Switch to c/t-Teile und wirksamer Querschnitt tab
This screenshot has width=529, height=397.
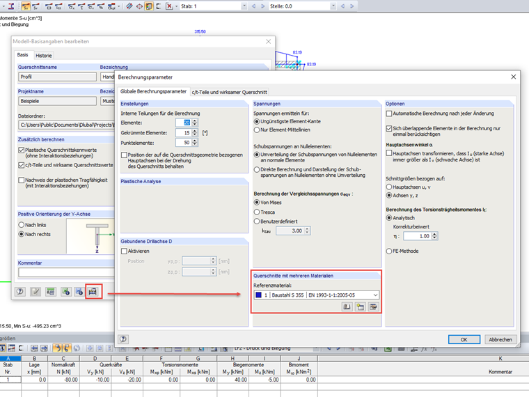(x=230, y=92)
